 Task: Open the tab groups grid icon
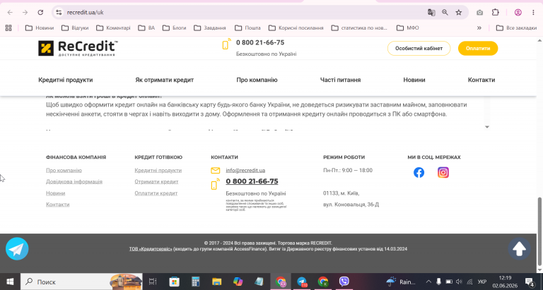tap(8, 28)
